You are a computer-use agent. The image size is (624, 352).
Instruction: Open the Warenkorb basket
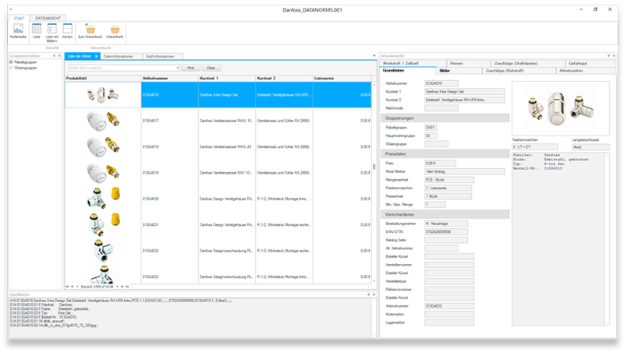click(x=115, y=31)
